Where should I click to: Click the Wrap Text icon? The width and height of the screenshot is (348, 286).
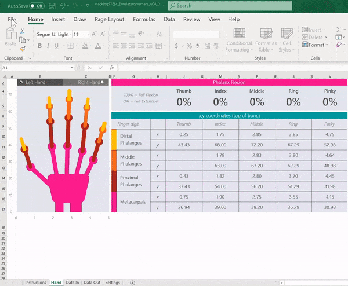click(159, 34)
